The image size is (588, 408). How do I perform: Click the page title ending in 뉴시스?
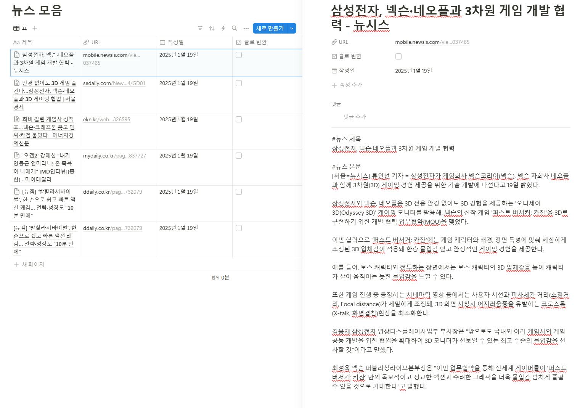pyautogui.click(x=448, y=18)
